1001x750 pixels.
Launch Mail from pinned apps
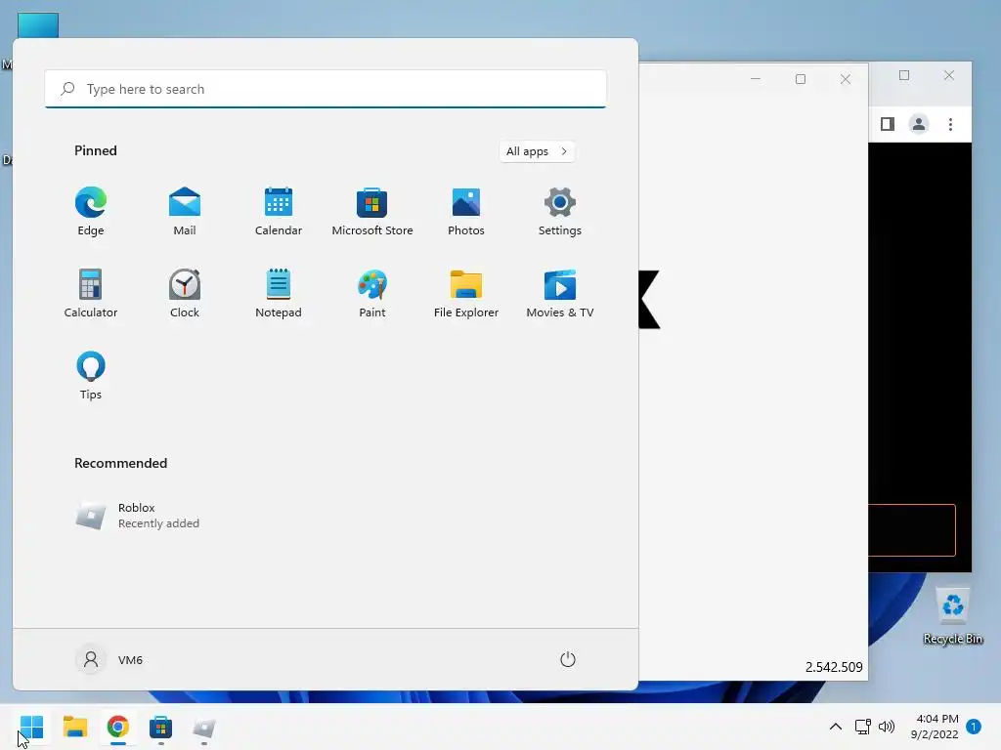click(x=185, y=212)
